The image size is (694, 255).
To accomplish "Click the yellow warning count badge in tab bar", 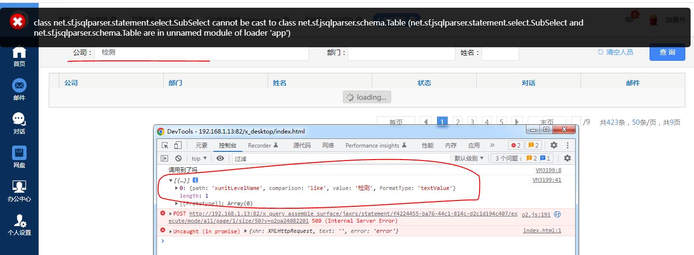I will (x=534, y=145).
